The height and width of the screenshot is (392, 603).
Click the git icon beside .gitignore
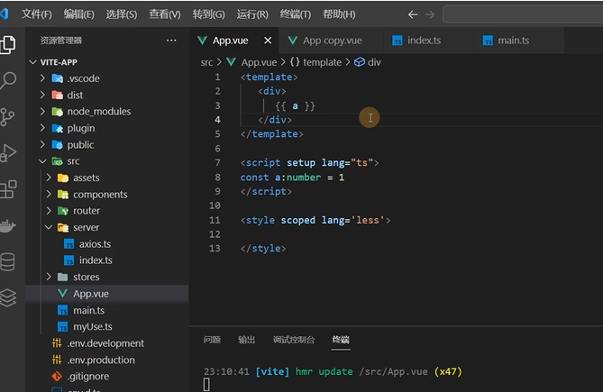click(x=57, y=377)
